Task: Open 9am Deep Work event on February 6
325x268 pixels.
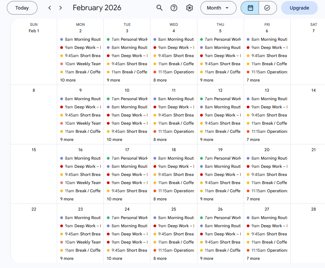Action: (x=267, y=48)
